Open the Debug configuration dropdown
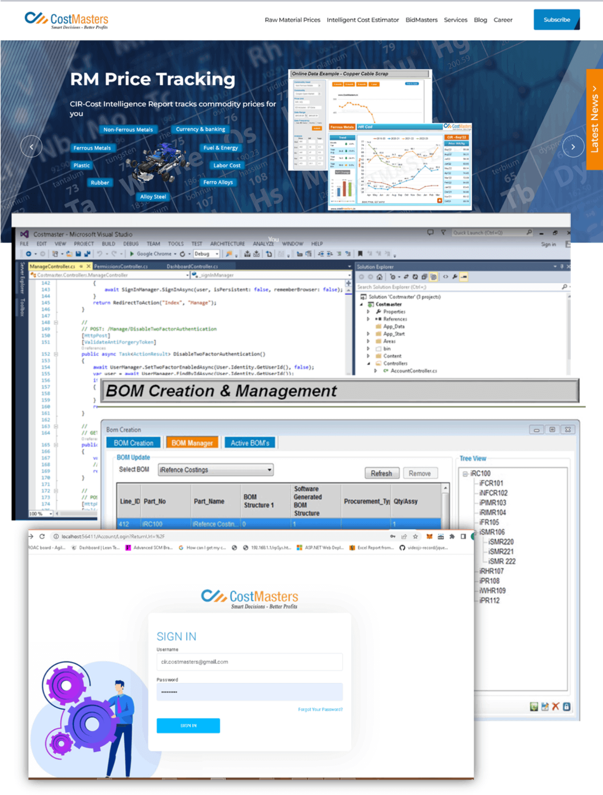 click(x=206, y=254)
